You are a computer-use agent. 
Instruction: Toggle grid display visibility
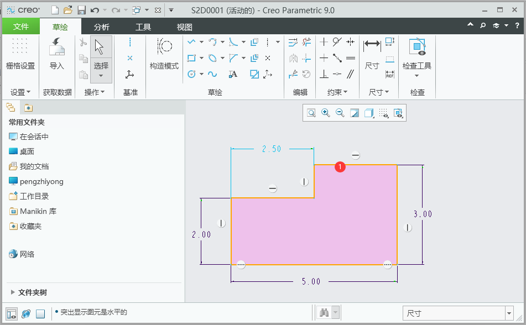pyautogui.click(x=384, y=113)
